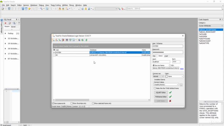
Task: Open the File menu
Action: (x=3, y=5)
